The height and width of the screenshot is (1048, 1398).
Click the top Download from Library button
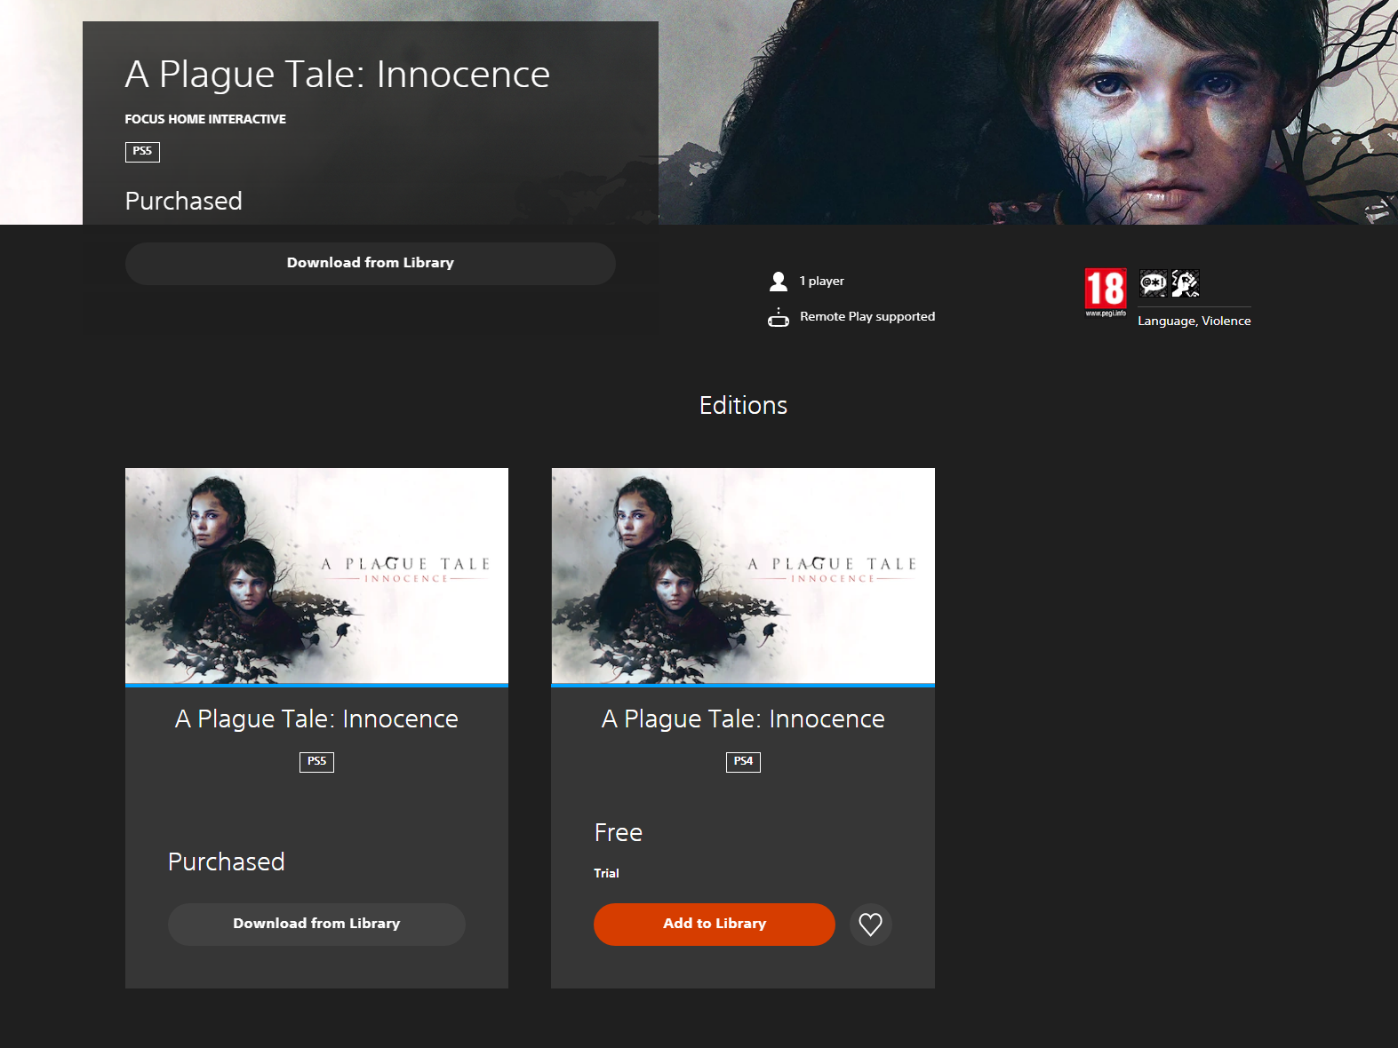[370, 263]
